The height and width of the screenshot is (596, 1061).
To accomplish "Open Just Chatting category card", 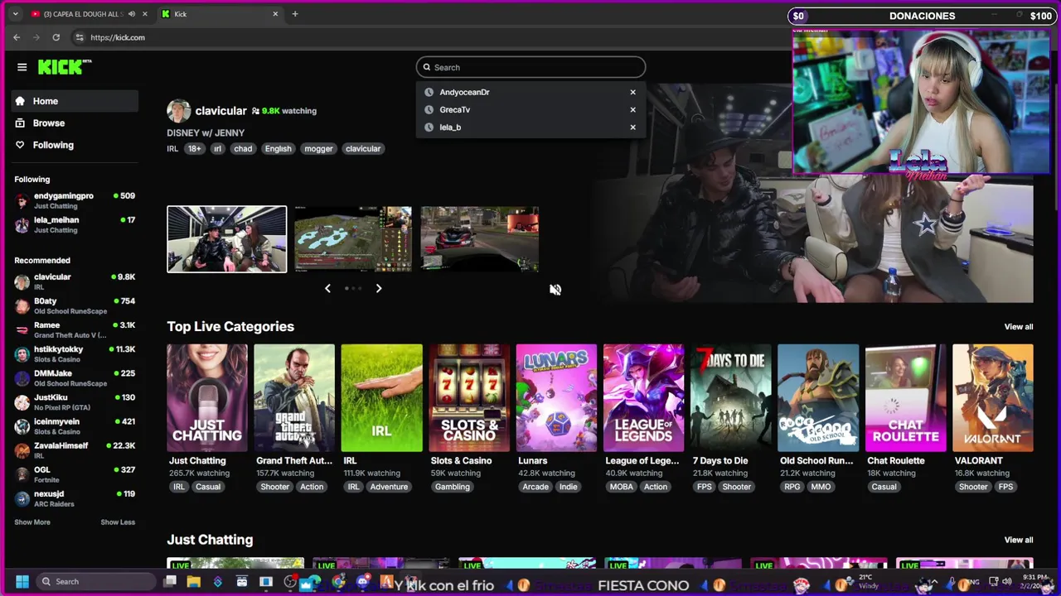I will pos(207,398).
